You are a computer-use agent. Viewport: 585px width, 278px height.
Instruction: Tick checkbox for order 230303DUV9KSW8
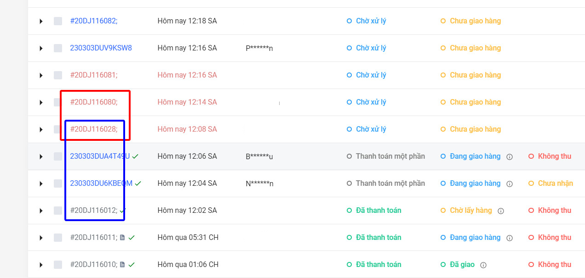click(58, 48)
